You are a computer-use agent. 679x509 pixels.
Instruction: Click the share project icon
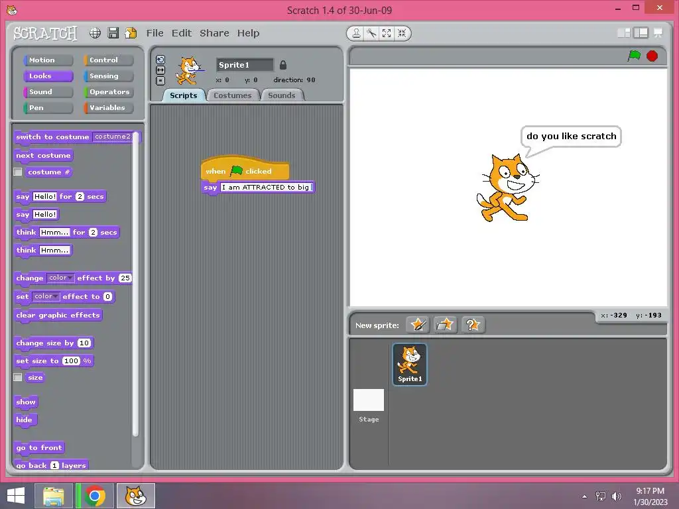coord(131,33)
